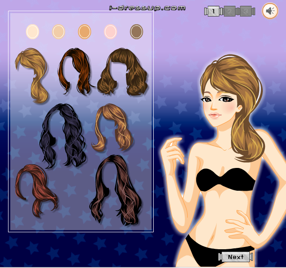Pick the dark brown skin tone swatch
286x268 pixels.
(136, 32)
